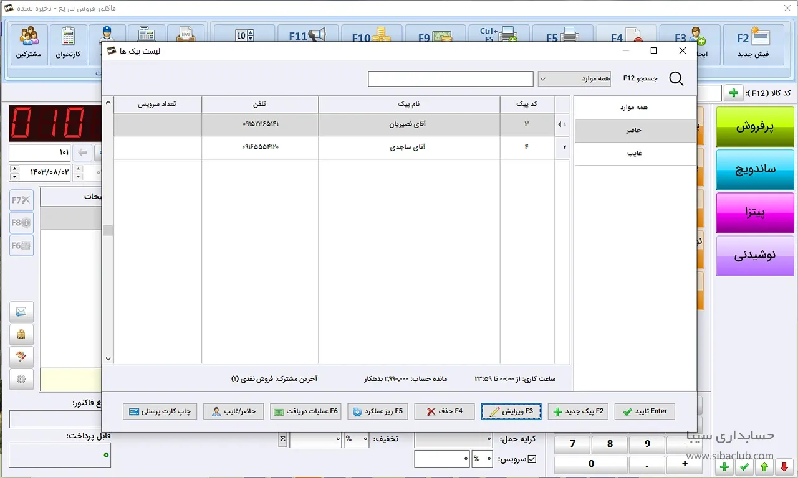Viewport: 798px width, 478px height.
Task: Click the red down arrow icon
Action: coord(784,466)
